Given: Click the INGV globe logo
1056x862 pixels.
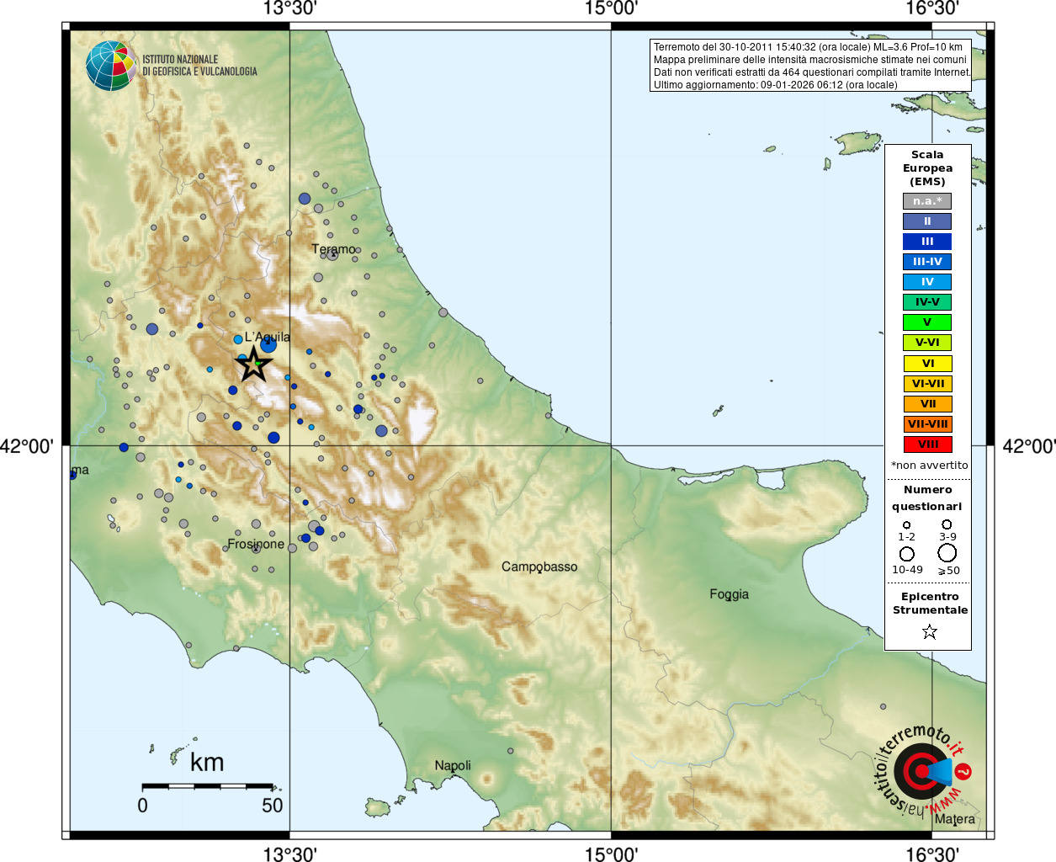Looking at the screenshot, I should pos(111,66).
